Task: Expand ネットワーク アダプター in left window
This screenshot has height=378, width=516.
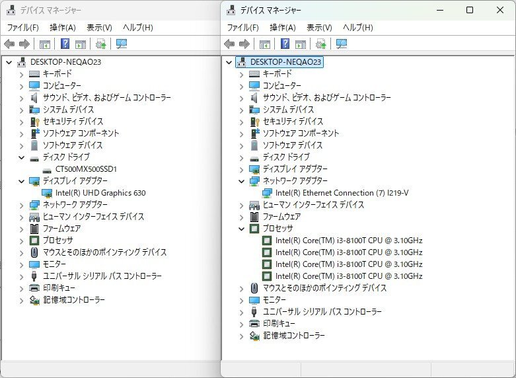Action: (x=21, y=205)
